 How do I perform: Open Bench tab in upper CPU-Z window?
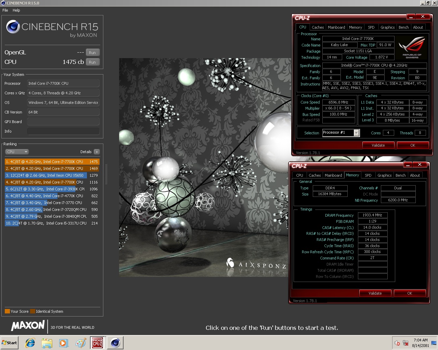pos(403,27)
